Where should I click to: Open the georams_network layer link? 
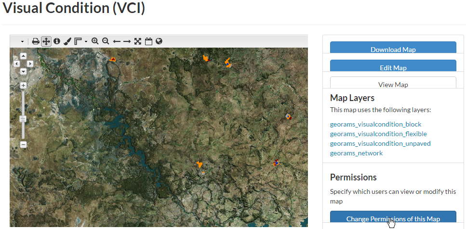[356, 153]
